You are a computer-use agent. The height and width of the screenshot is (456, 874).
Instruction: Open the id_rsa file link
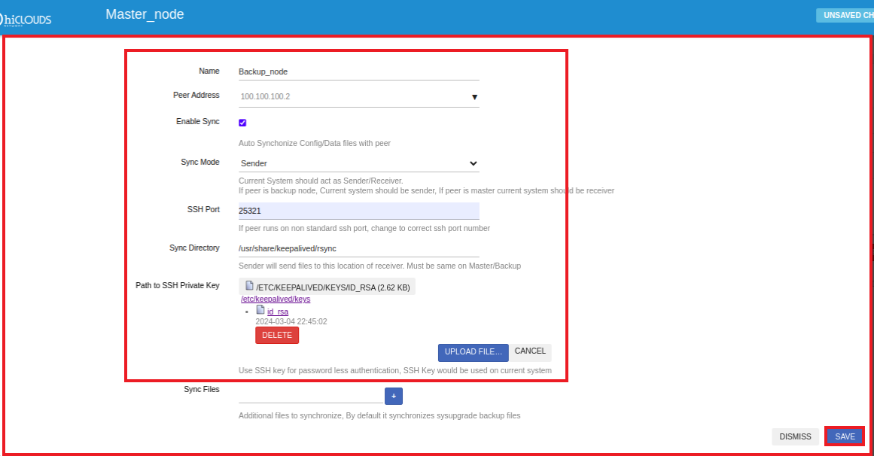[x=278, y=312]
